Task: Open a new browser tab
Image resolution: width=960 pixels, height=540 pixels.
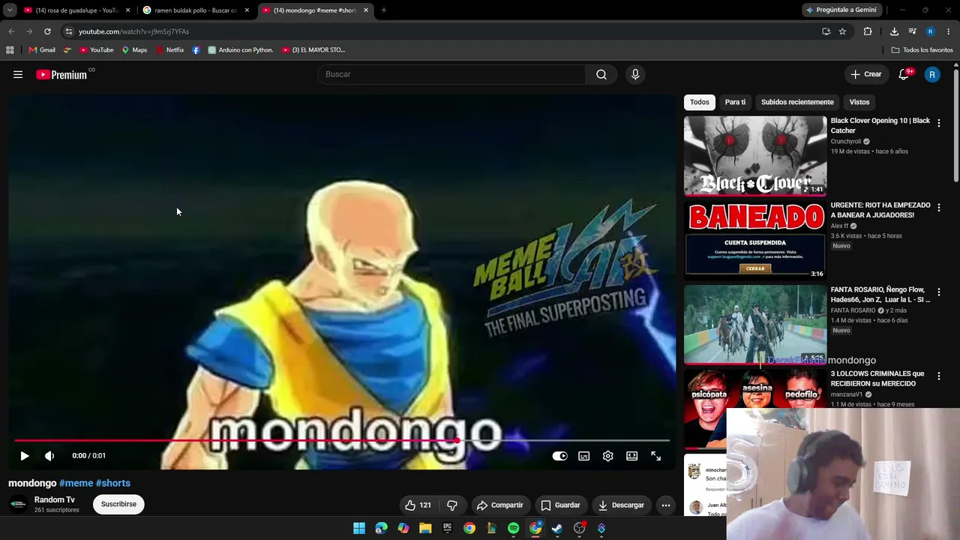Action: pyautogui.click(x=384, y=10)
